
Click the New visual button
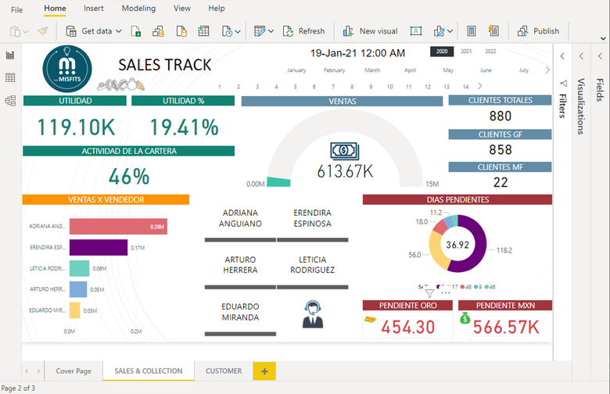click(371, 31)
